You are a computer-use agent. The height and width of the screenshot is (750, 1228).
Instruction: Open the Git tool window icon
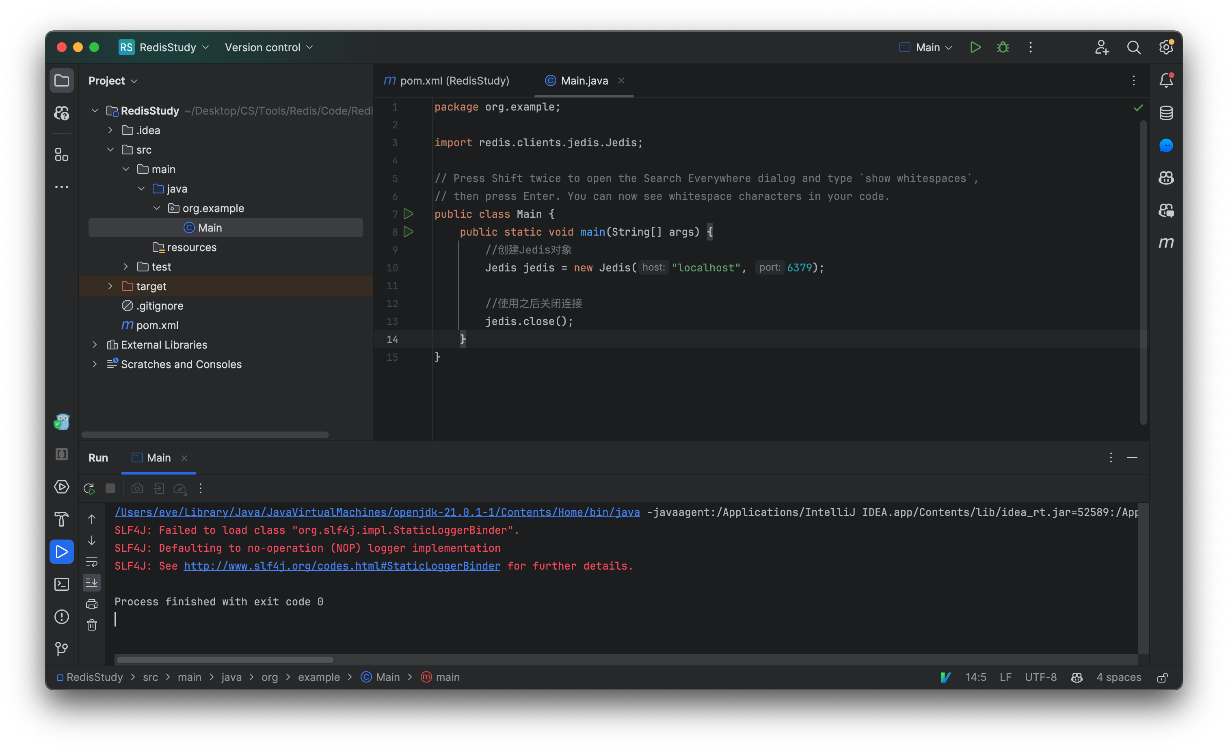pyautogui.click(x=61, y=648)
